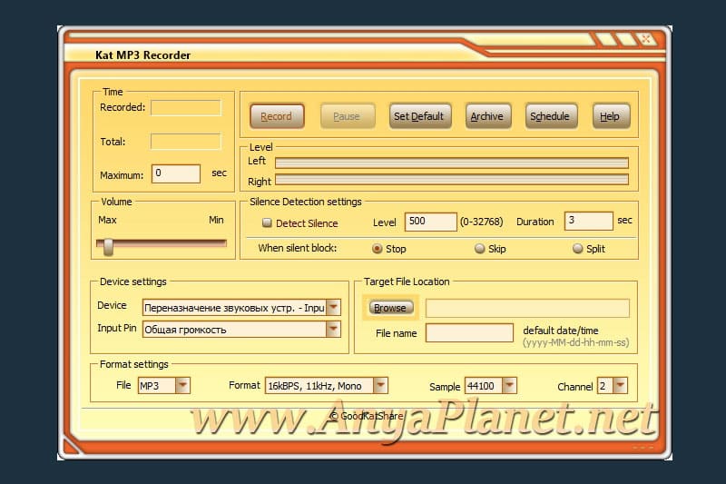726x484 pixels.
Task: Click the Maximum seconds input field
Action: (x=176, y=173)
